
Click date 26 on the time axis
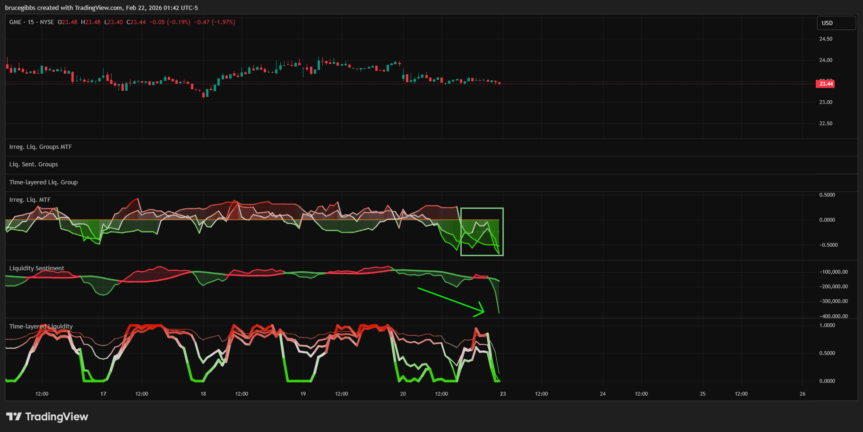coord(803,394)
